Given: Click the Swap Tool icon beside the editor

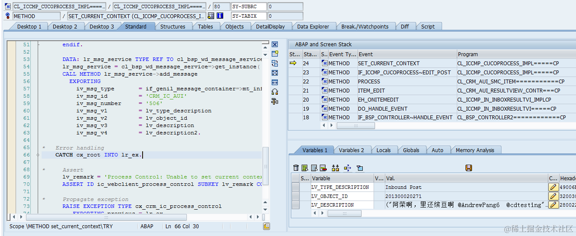Looking at the screenshot, I should click(275, 64).
